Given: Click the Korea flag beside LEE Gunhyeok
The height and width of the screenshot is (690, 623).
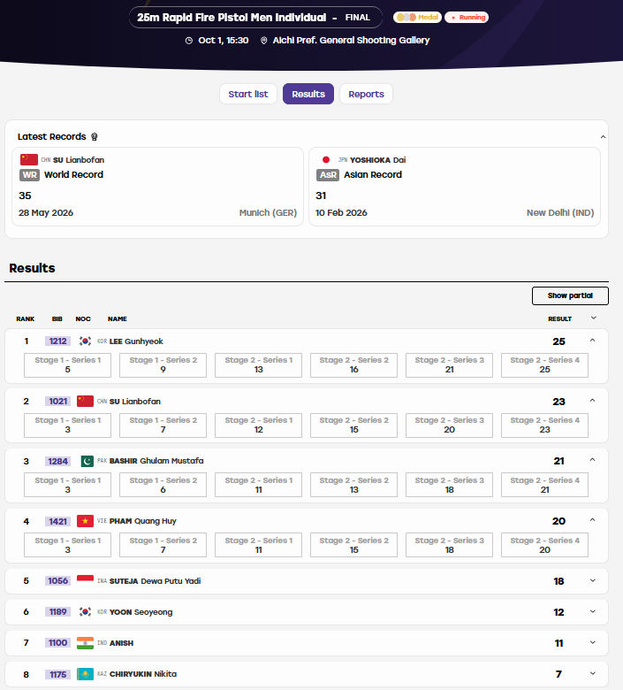Looking at the screenshot, I should pos(86,341).
